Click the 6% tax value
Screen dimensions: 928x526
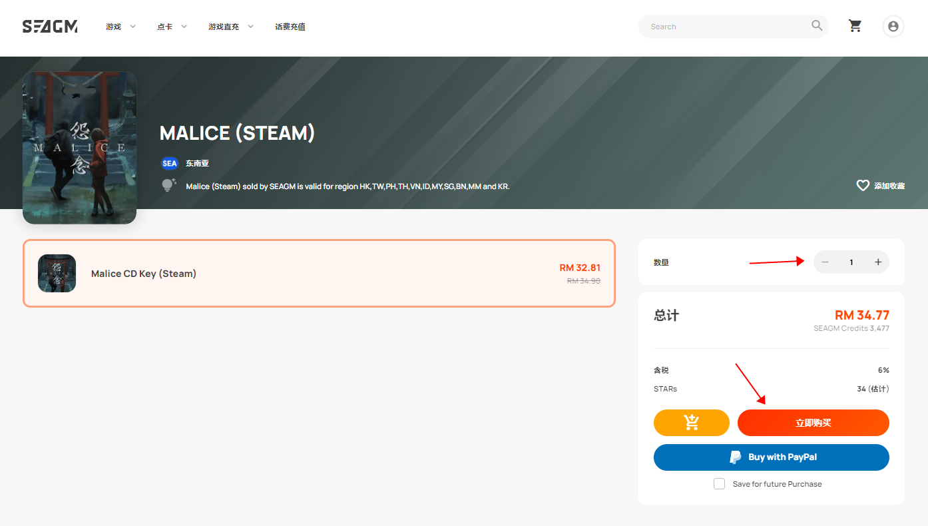(883, 370)
